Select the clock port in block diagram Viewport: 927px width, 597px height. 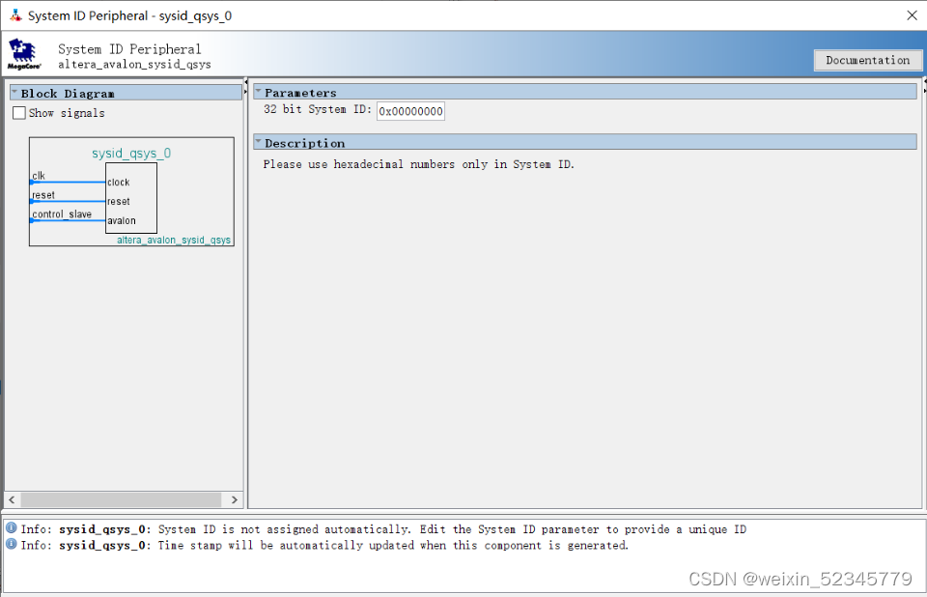(x=118, y=183)
